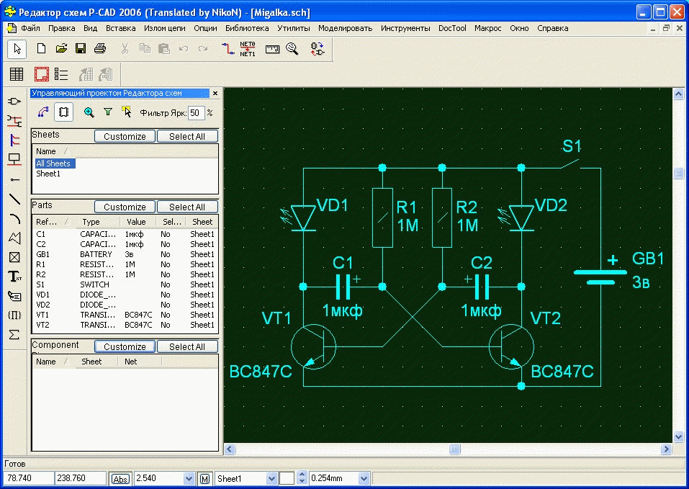The height and width of the screenshot is (489, 689).
Task: Click Select All in the Sheets section
Action: 187,137
